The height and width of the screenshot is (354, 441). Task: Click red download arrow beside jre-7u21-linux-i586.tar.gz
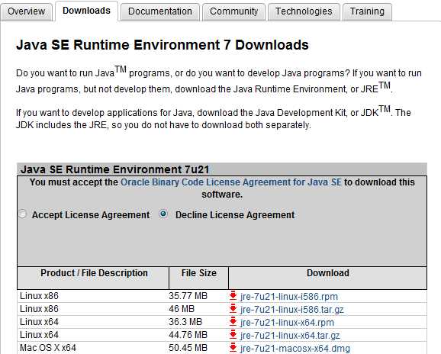pyautogui.click(x=233, y=309)
